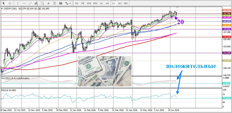The height and width of the screenshot is (113, 232).
Task: Click the currency banknotes image
Action: (x=105, y=71)
